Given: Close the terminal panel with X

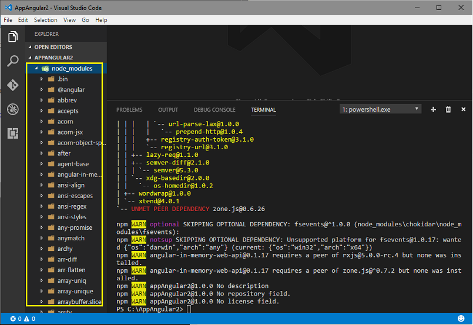Looking at the screenshot, I should [464, 109].
